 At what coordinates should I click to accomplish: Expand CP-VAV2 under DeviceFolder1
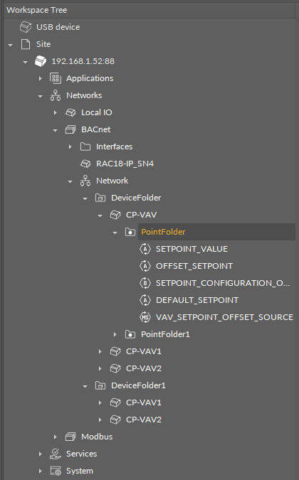pos(100,420)
